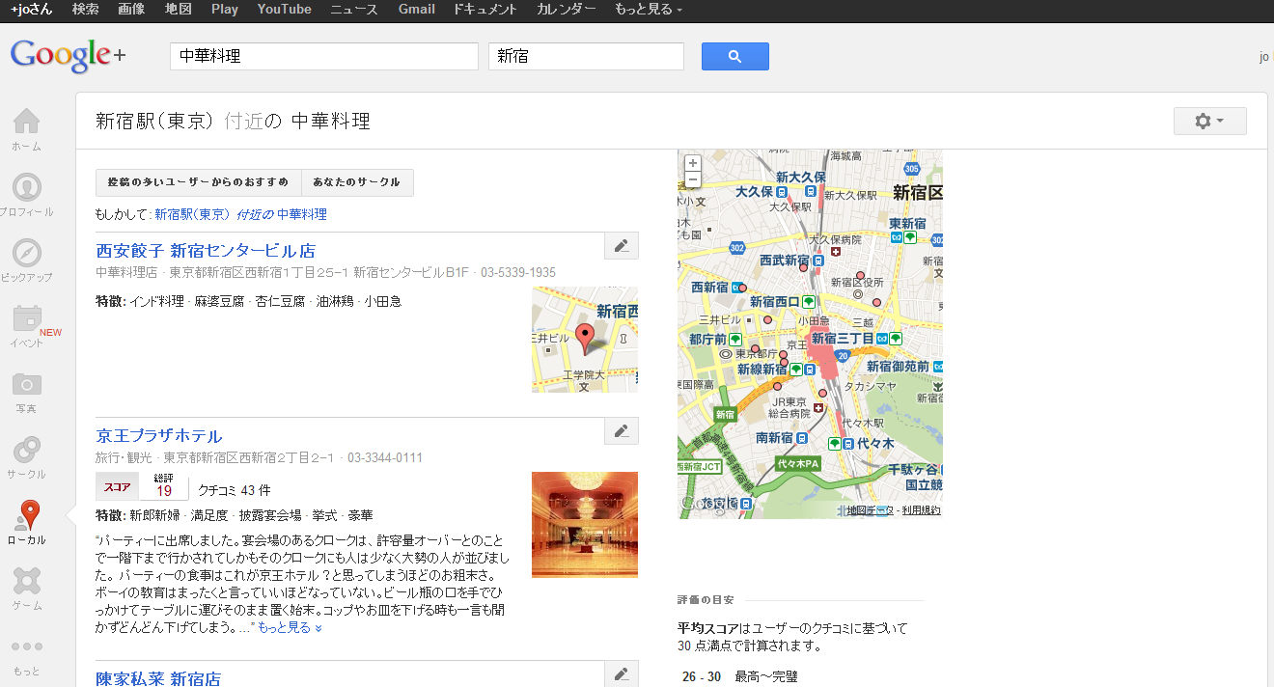Click the blue search magnifier button
Screen dimensions: 1274x687
734,57
